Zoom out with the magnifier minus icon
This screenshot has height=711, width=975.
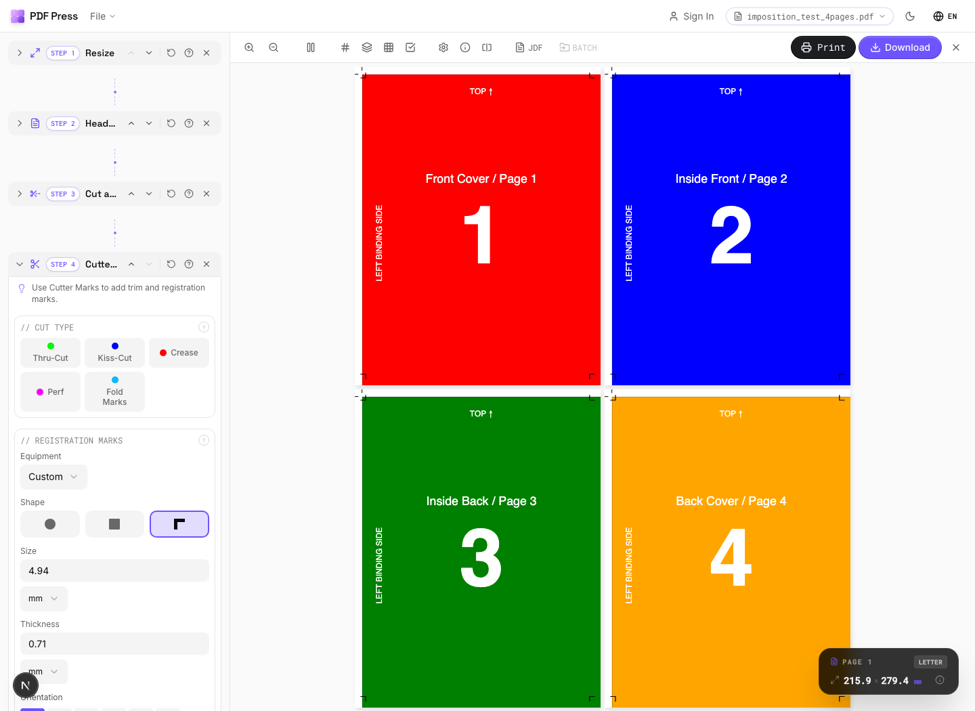(274, 47)
